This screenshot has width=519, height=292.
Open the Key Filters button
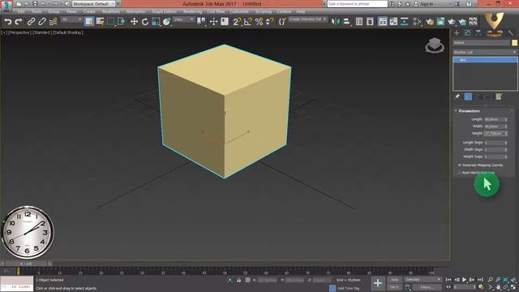[427, 287]
